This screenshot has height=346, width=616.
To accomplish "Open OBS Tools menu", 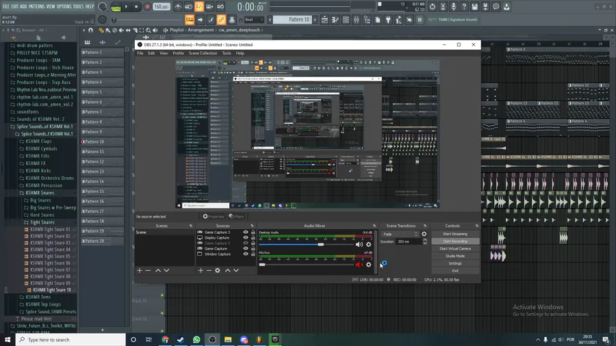I will [227, 53].
